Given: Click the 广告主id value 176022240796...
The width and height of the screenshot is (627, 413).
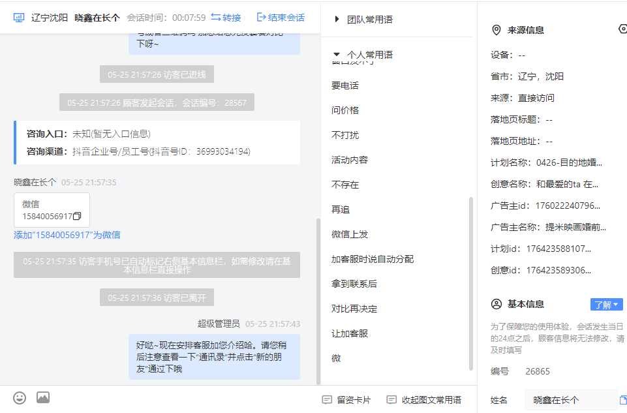Looking at the screenshot, I should coord(568,206).
